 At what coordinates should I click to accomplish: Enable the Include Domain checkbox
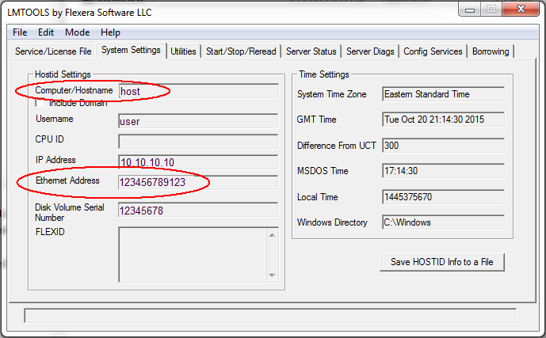coord(40,103)
